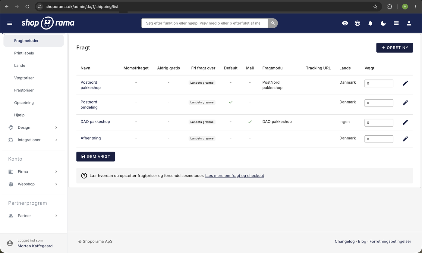422x253 pixels.
Task: Click the Afhentning name cell
Action: click(91, 138)
